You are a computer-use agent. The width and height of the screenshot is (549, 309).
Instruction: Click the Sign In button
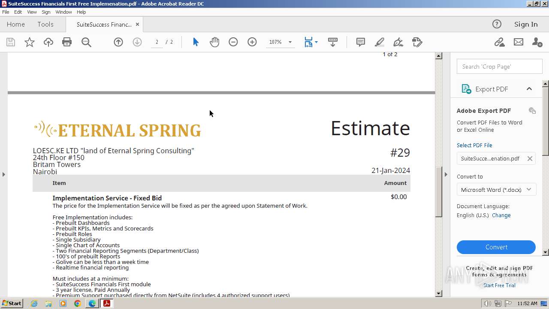[x=526, y=24]
